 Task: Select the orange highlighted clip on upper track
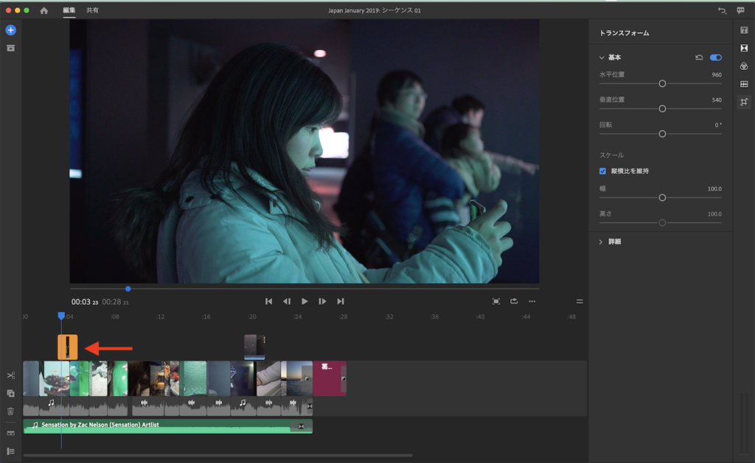click(x=68, y=347)
